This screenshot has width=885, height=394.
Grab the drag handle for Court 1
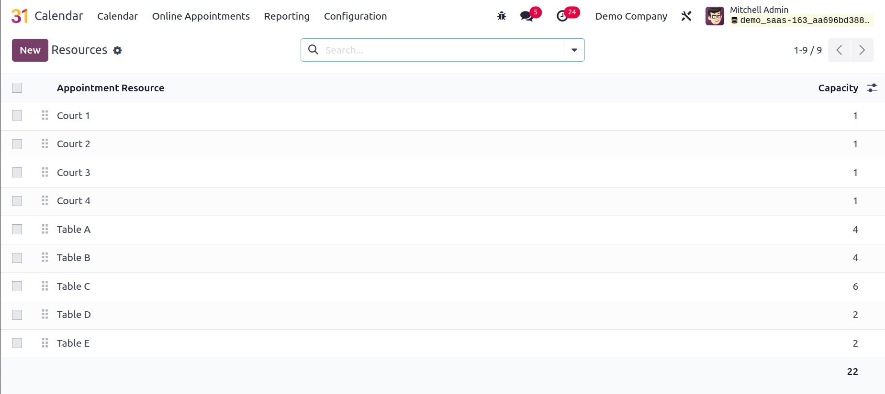(x=45, y=115)
